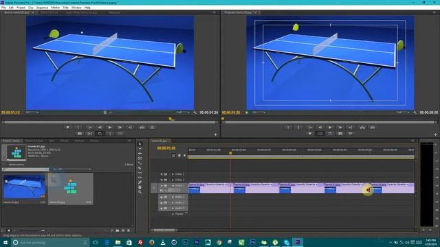Select the Slip tool
The height and width of the screenshot is (247, 440).
click(140, 173)
